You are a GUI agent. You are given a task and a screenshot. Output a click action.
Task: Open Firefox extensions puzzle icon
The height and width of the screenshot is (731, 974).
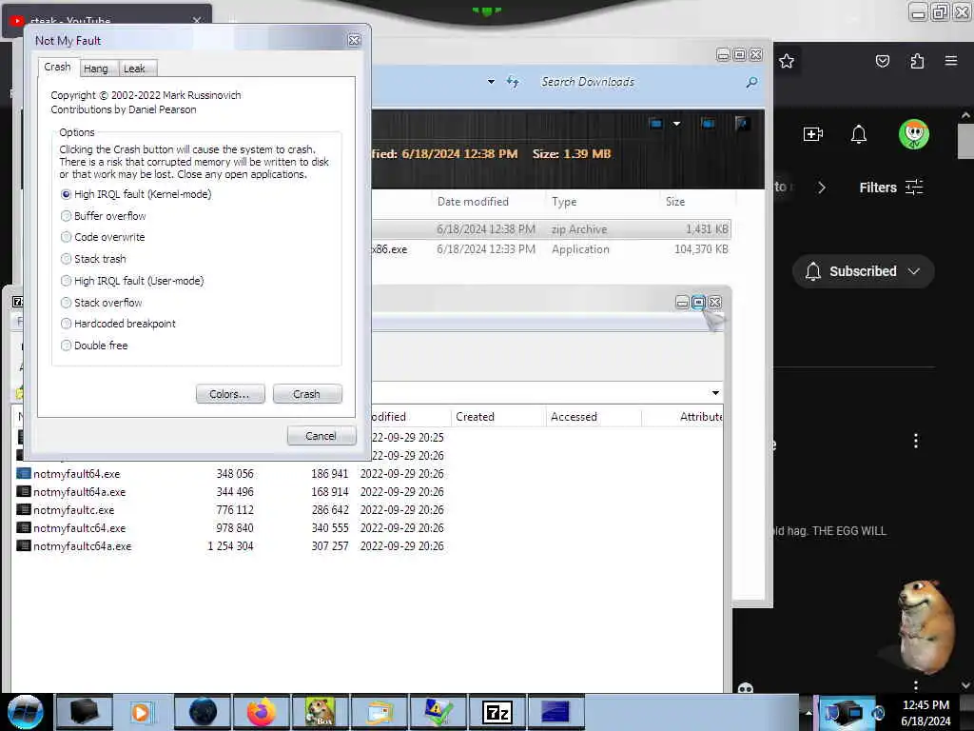point(917,61)
